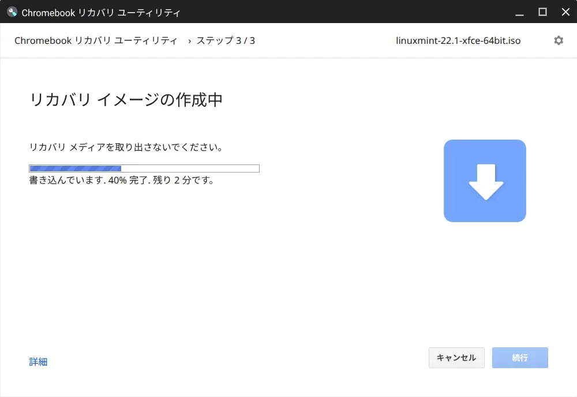Click the empty white area of the progress bar
The width and height of the screenshot is (577, 397).
click(x=190, y=168)
